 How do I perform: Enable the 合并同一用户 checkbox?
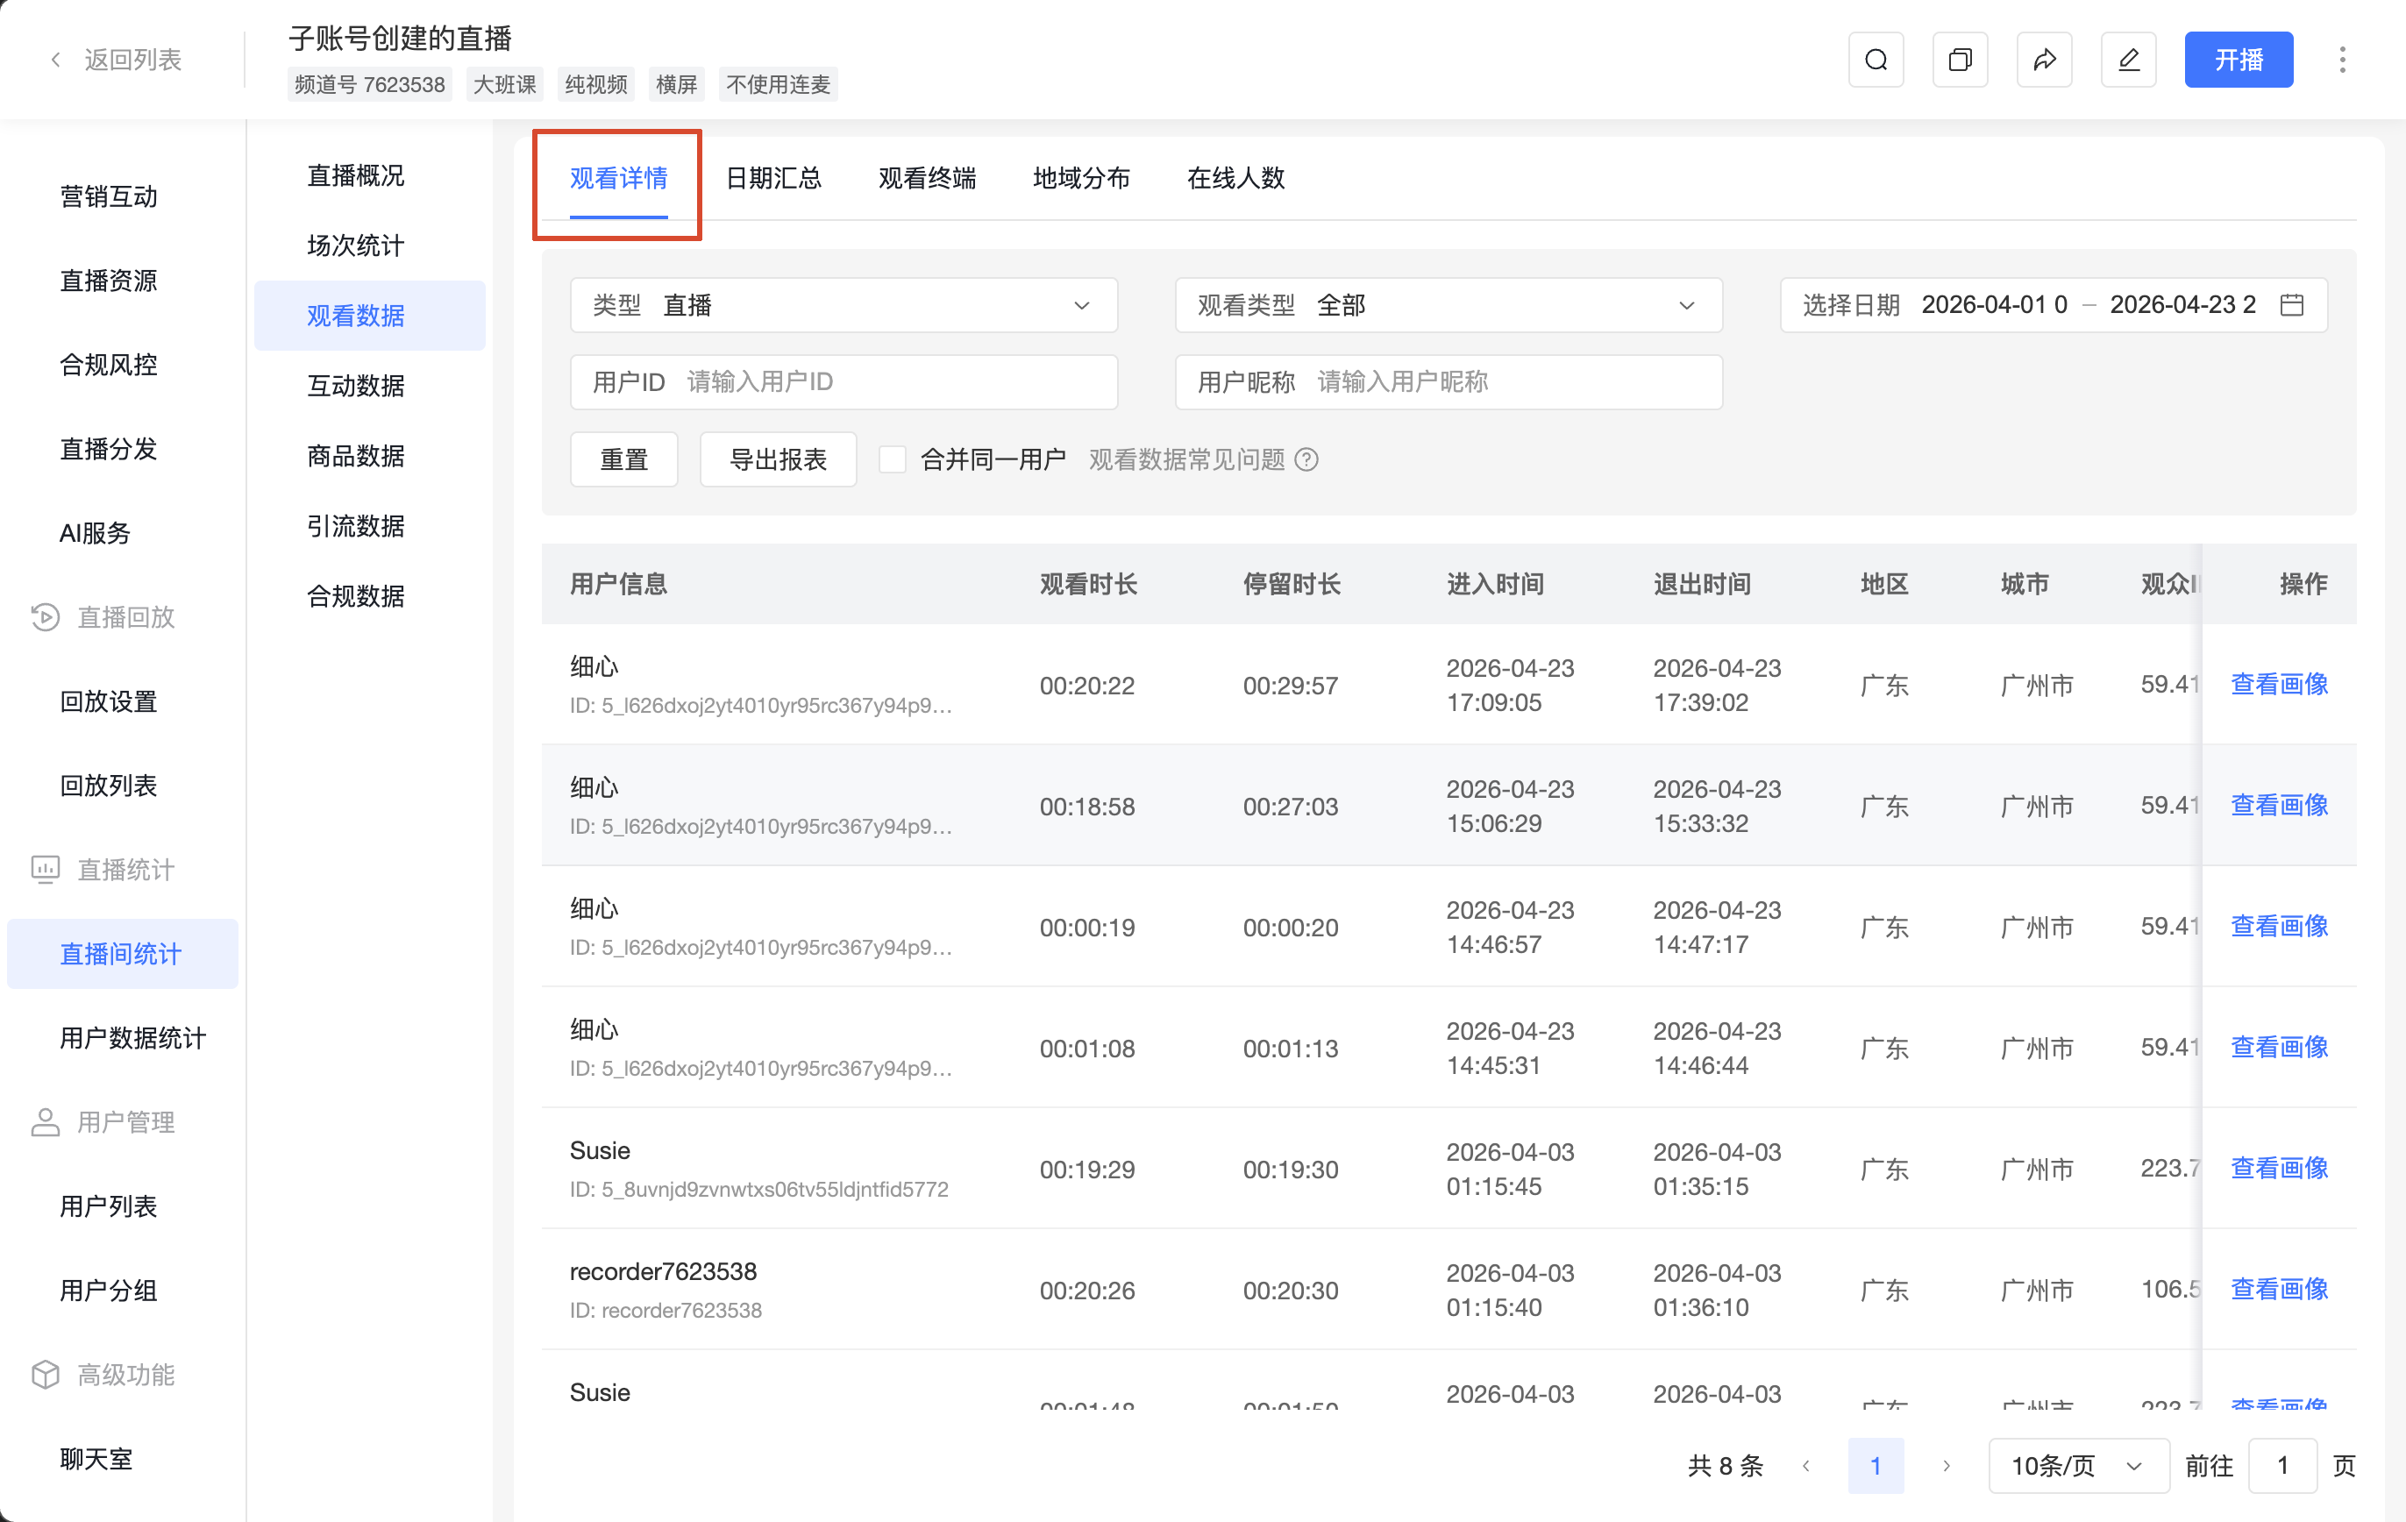click(x=893, y=459)
